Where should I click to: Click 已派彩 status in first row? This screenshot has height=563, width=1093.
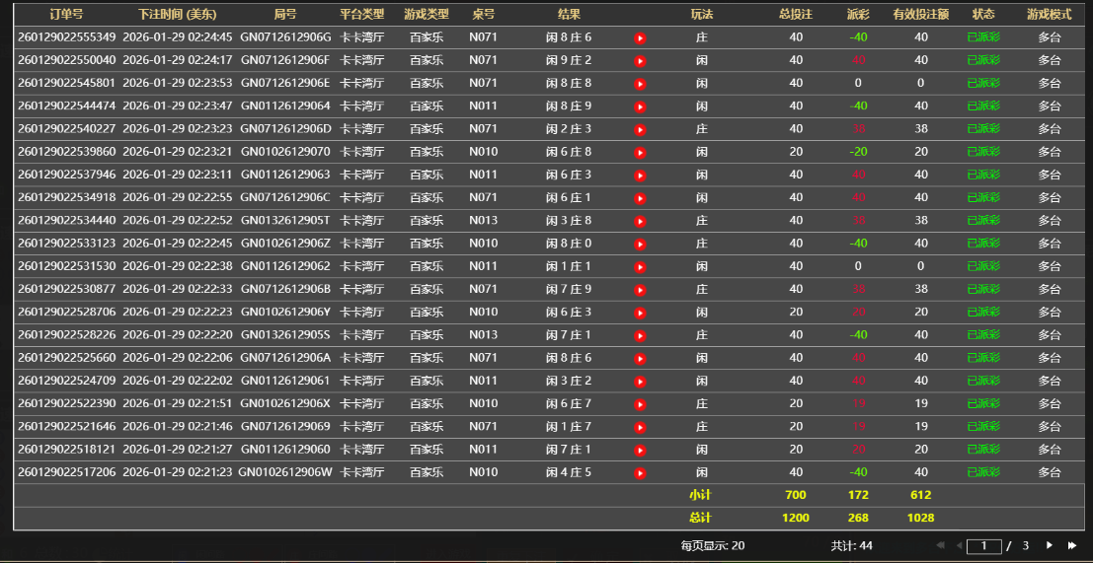click(x=983, y=37)
